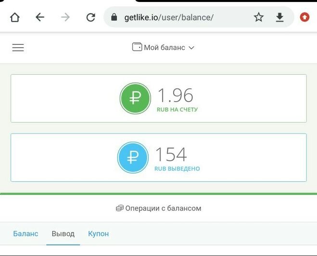Reload the page with refresh icon
The height and width of the screenshot is (256, 317).
91,17
